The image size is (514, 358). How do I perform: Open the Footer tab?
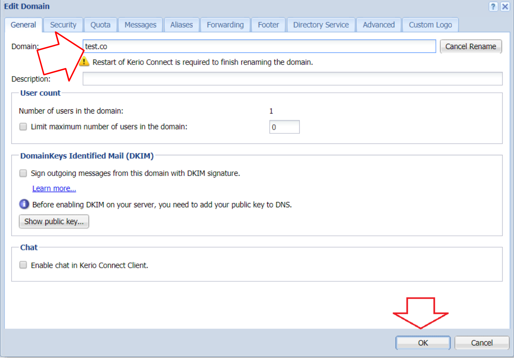(268, 25)
